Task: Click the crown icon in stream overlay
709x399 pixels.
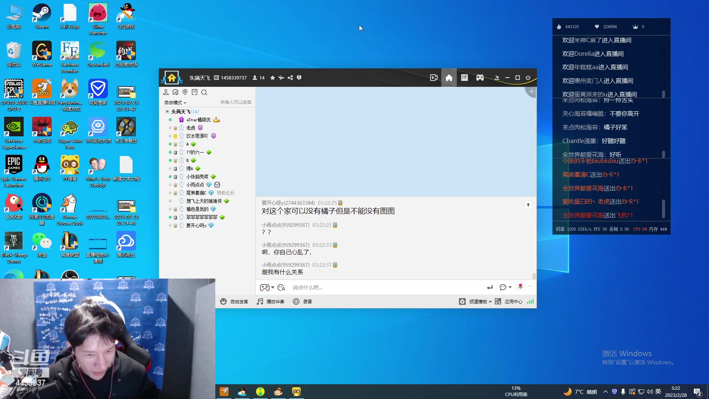Action: pyautogui.click(x=635, y=27)
